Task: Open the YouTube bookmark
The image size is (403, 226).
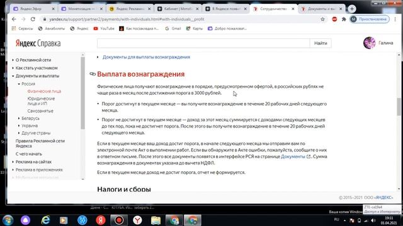Action: (x=104, y=28)
